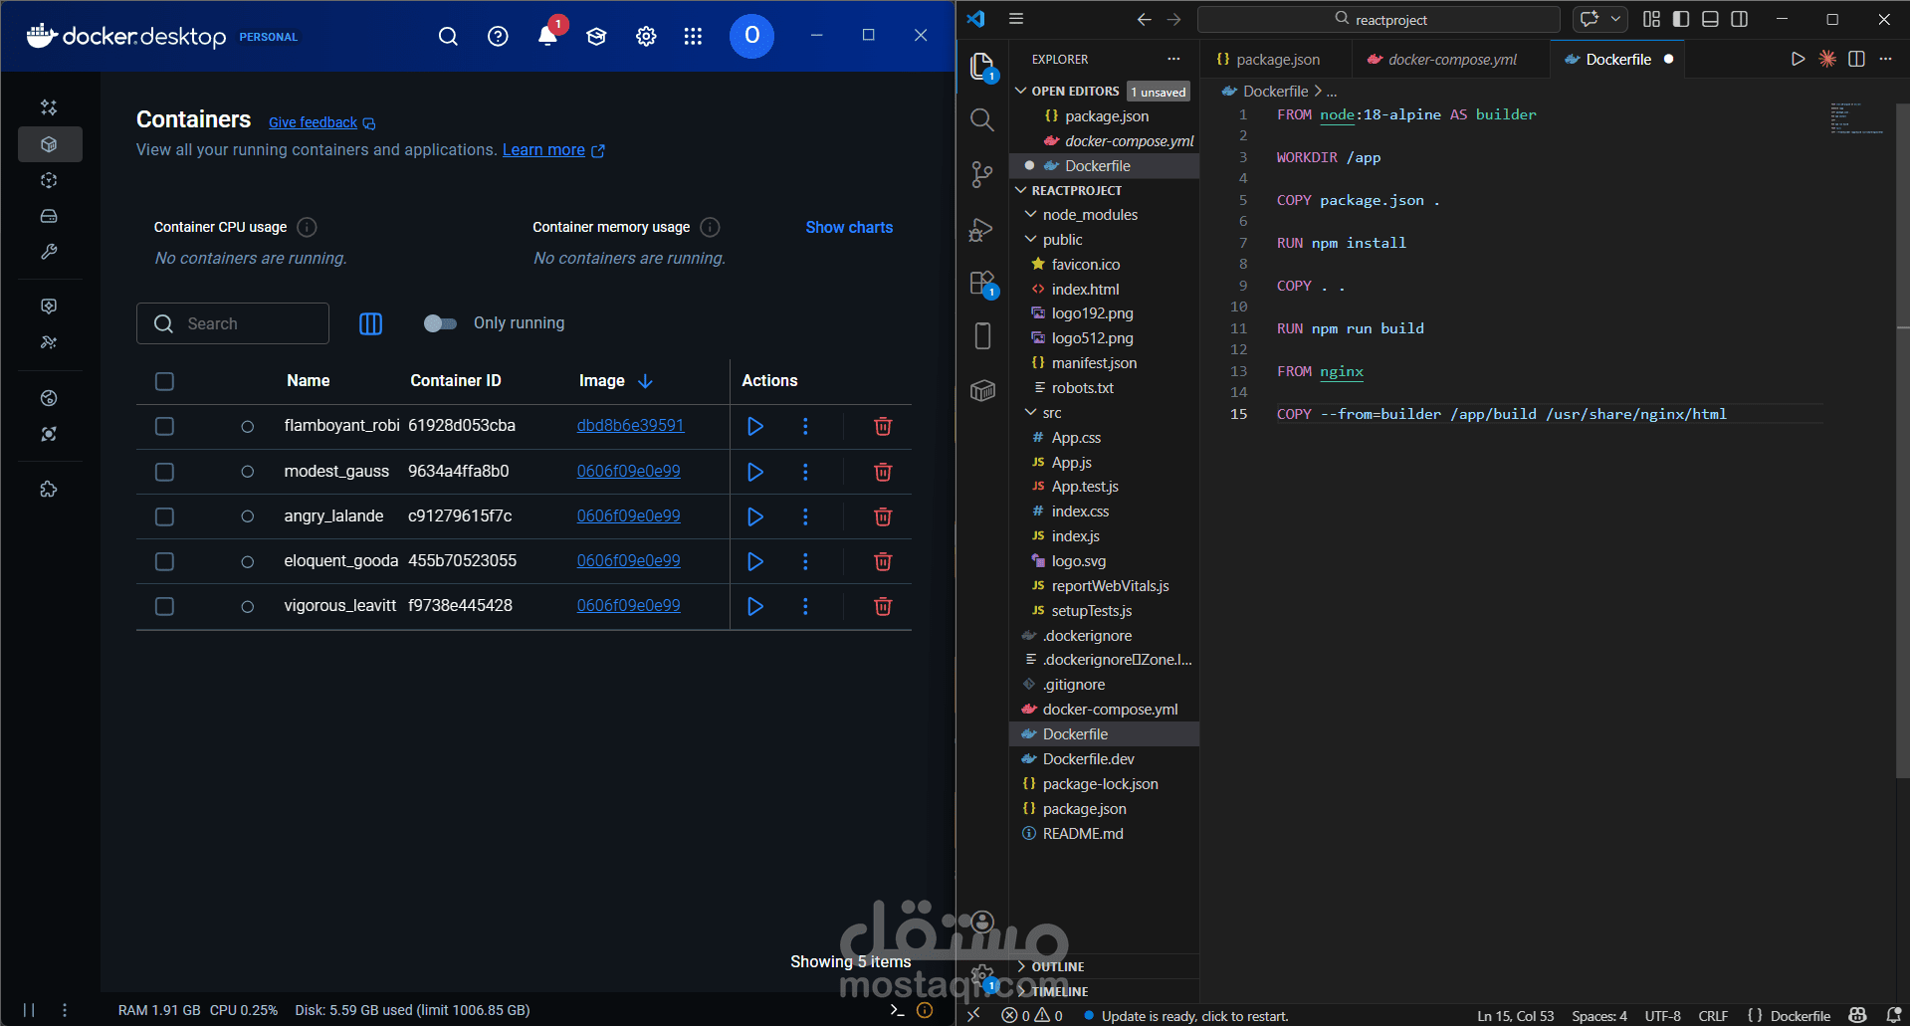
Task: Open Explorer views and more actions
Action: click(1173, 59)
